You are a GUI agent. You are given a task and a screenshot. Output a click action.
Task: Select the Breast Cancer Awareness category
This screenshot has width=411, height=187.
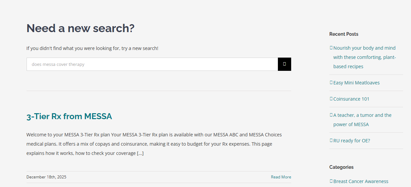361,181
